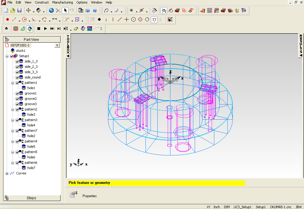The width and height of the screenshot is (304, 209).
Task: Open the Manufacturing menu
Action: (62, 2)
